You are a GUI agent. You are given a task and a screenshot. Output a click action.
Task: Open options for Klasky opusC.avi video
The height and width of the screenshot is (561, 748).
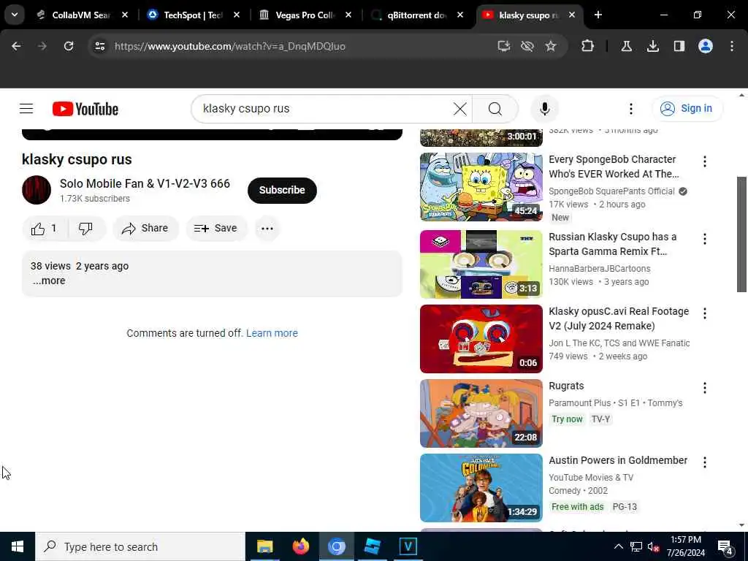tap(705, 313)
